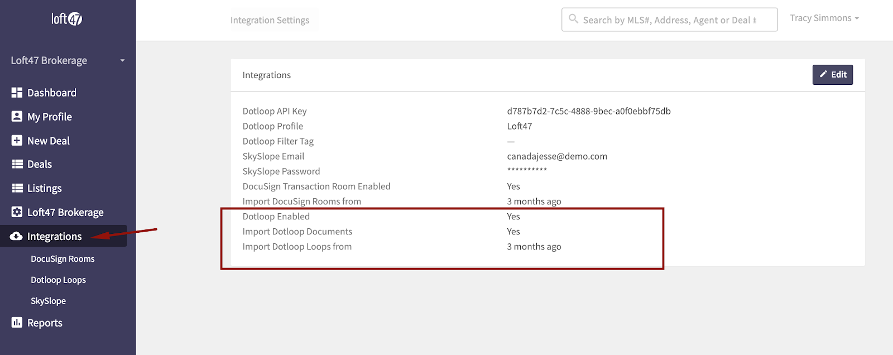Click the Integrations panel heading
The height and width of the screenshot is (355, 893).
(267, 75)
